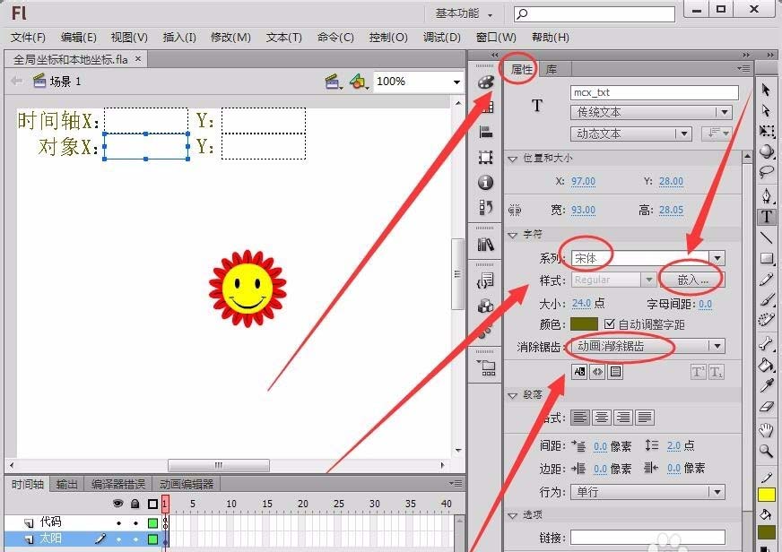The height and width of the screenshot is (552, 782).
Task: Open the Library books panel icon
Action: click(x=485, y=244)
